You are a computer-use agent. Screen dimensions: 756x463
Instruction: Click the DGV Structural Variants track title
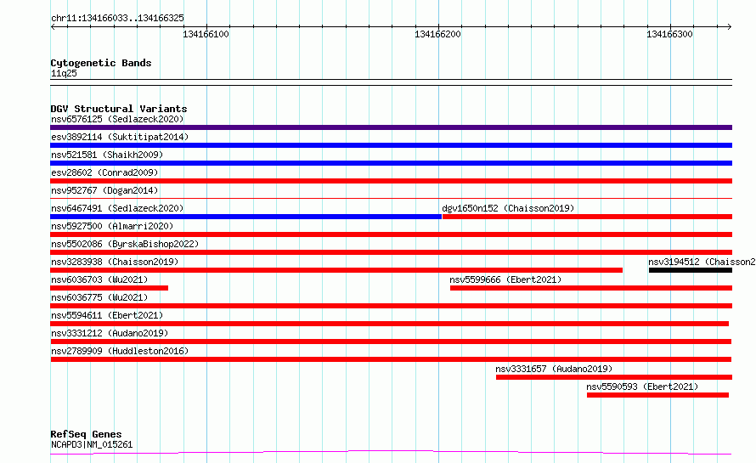tap(119, 109)
